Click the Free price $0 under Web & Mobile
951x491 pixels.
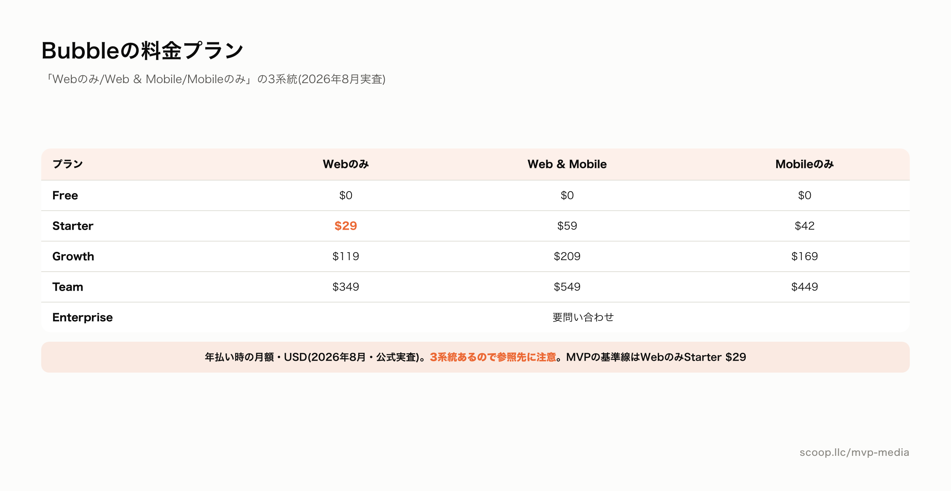click(x=567, y=195)
